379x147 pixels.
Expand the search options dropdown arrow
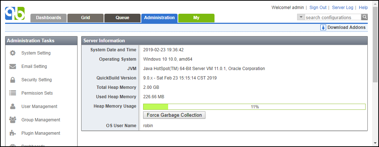tap(301, 17)
